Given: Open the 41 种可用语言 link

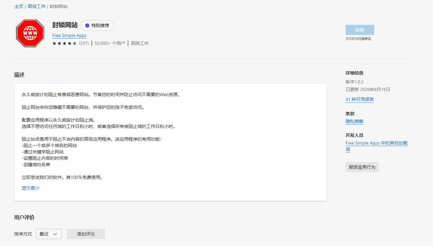Looking at the screenshot, I should [x=360, y=99].
